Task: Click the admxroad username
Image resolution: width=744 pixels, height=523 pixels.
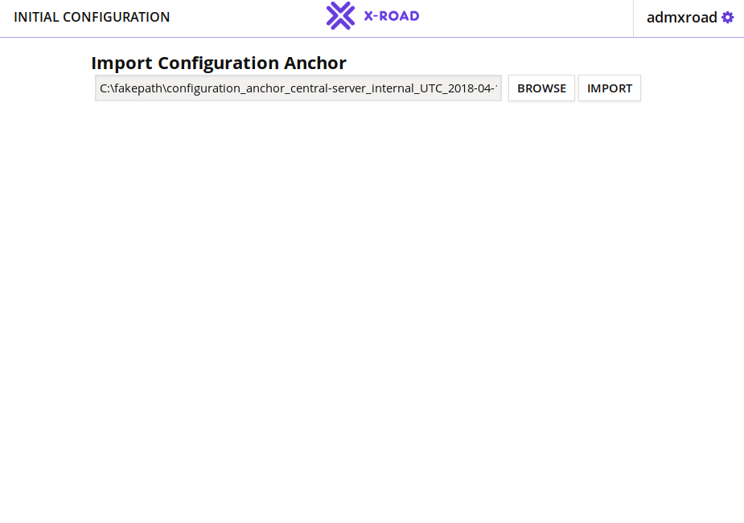Action: 681,18
